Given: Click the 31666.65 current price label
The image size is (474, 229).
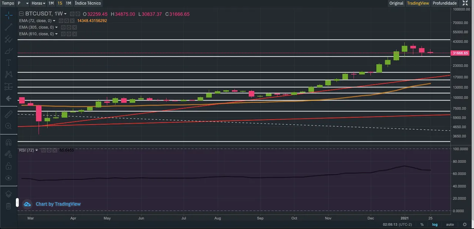Looking at the screenshot, I should pos(460,53).
